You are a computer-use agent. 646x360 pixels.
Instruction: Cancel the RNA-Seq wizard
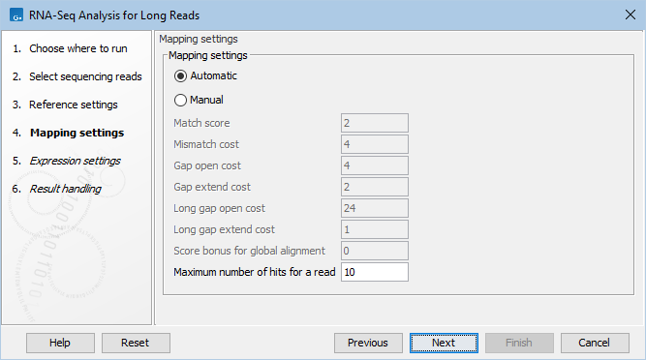pos(595,343)
